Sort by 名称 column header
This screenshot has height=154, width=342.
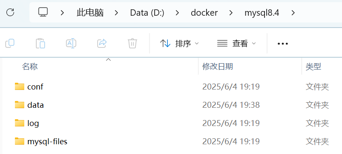[30, 67]
